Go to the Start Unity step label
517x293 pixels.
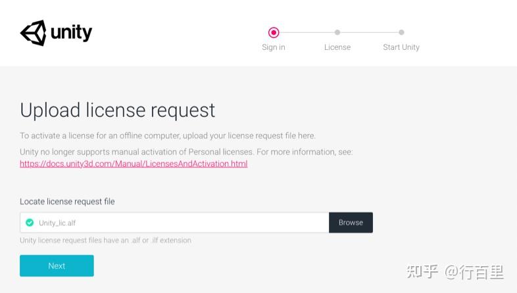401,47
